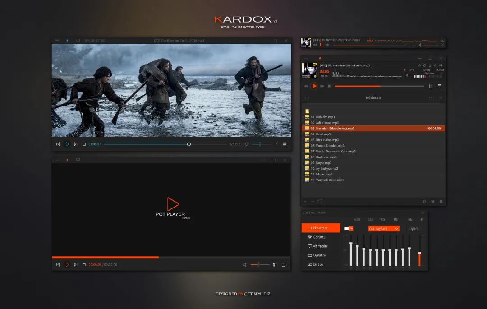Expand the three-dots menu beside MÜZİKLER
487x309 pixels.
(x=432, y=98)
